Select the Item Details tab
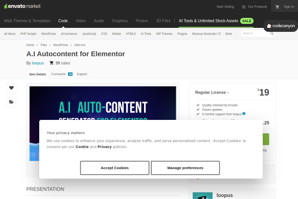This screenshot has height=199, width=298. pyautogui.click(x=38, y=74)
